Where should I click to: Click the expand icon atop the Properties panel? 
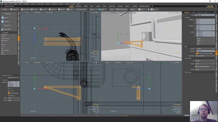(x=214, y=13)
